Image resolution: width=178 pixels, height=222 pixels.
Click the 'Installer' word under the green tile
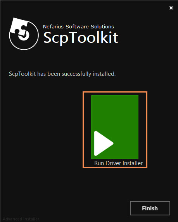[133, 163]
